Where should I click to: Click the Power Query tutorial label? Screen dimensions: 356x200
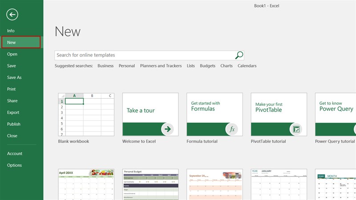pyautogui.click(x=335, y=141)
